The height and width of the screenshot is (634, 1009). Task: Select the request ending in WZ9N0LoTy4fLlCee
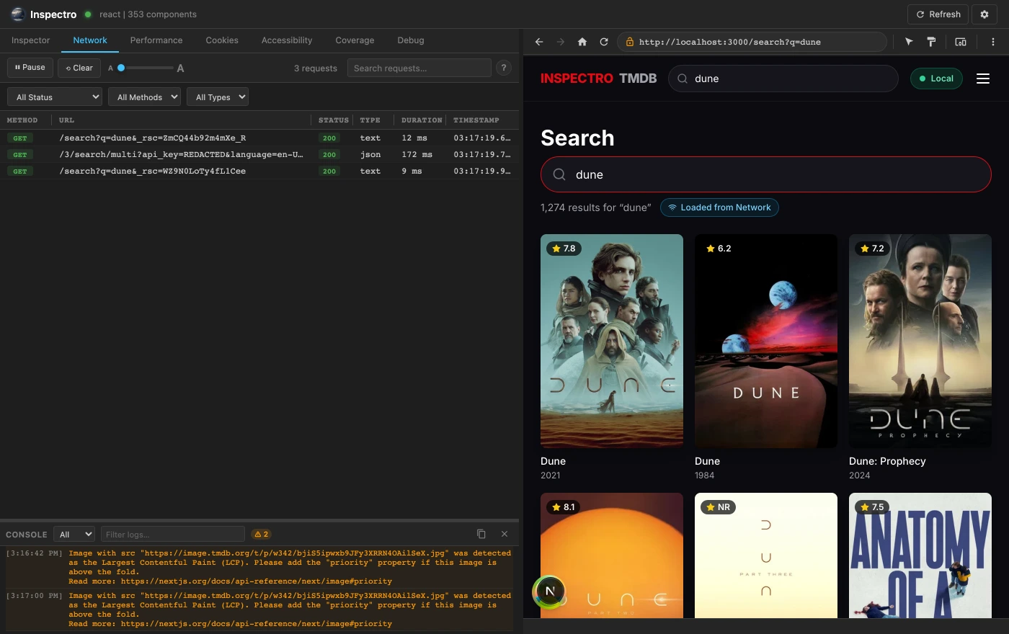coord(259,171)
